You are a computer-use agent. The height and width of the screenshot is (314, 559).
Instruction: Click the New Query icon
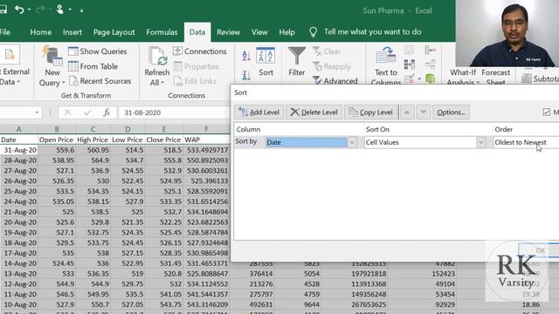pos(52,56)
